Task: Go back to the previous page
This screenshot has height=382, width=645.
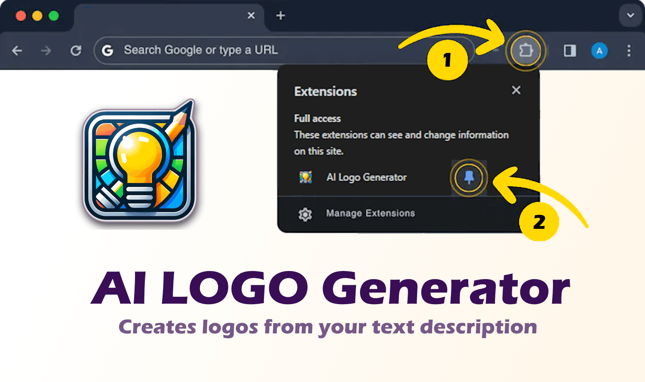Action: [17, 51]
